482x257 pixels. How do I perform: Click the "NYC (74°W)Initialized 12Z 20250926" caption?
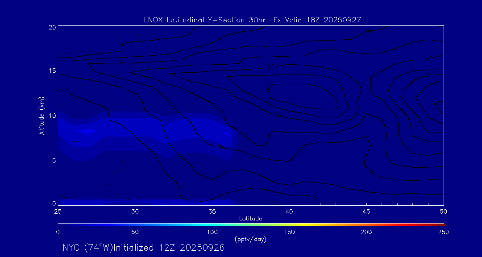(x=144, y=248)
